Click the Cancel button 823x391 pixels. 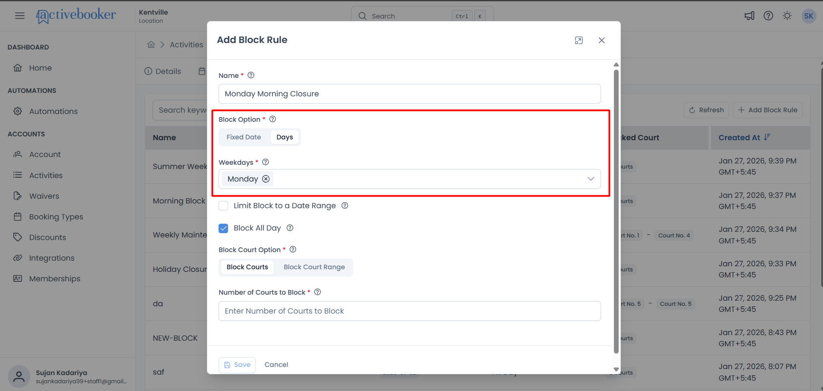[x=276, y=365]
